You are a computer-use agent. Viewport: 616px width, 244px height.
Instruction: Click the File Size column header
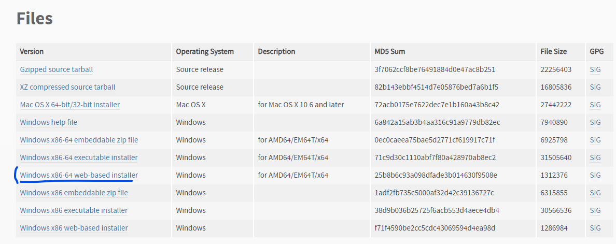click(559, 51)
